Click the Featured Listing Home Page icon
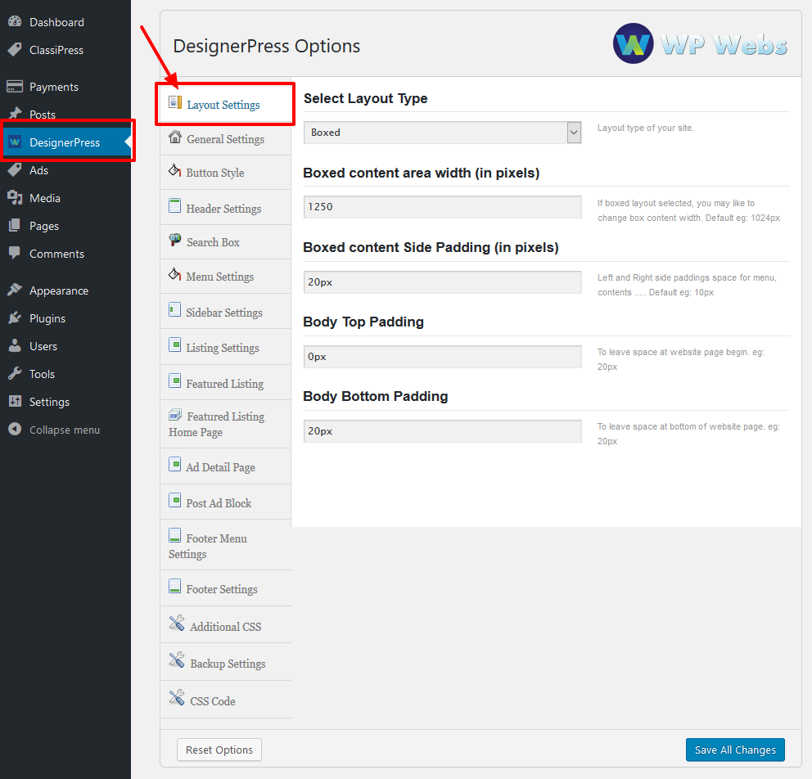Viewport: 812px width, 779px height. (x=175, y=415)
